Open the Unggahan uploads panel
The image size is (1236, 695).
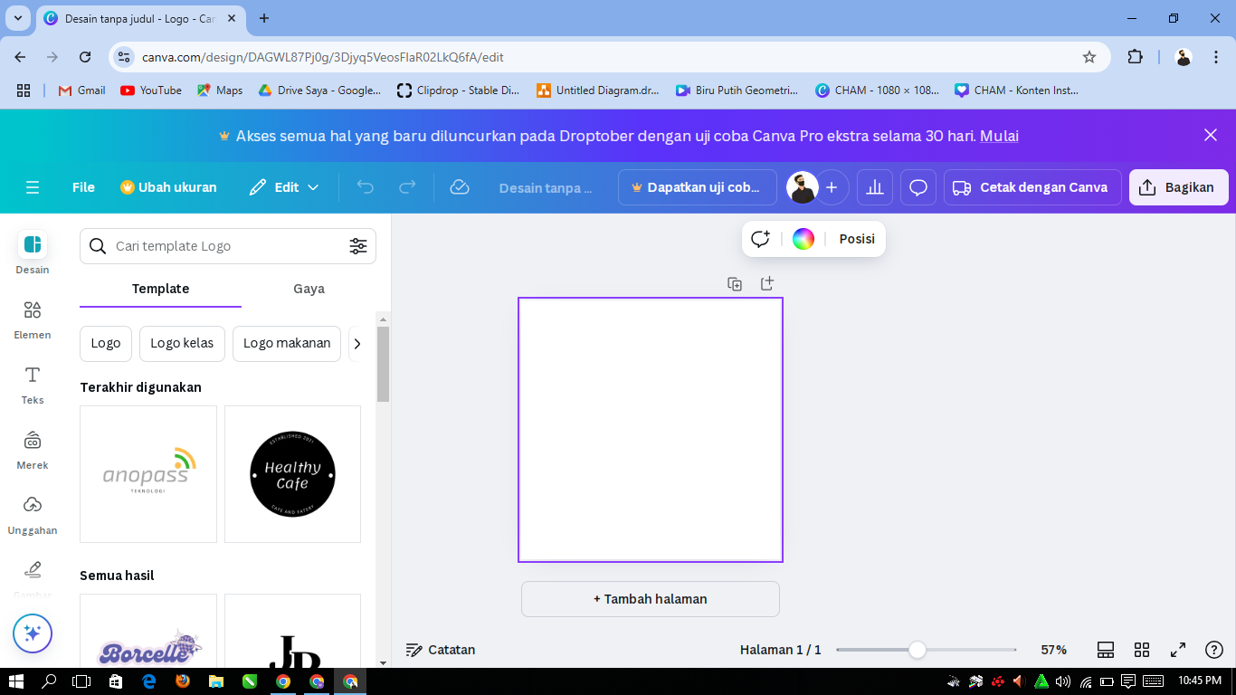[x=33, y=515]
